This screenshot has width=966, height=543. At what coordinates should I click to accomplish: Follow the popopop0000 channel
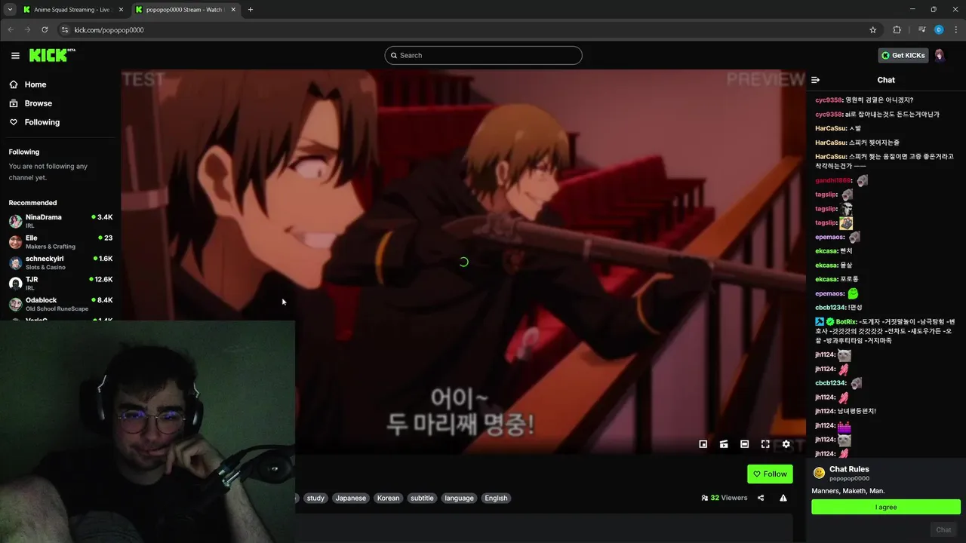770,474
